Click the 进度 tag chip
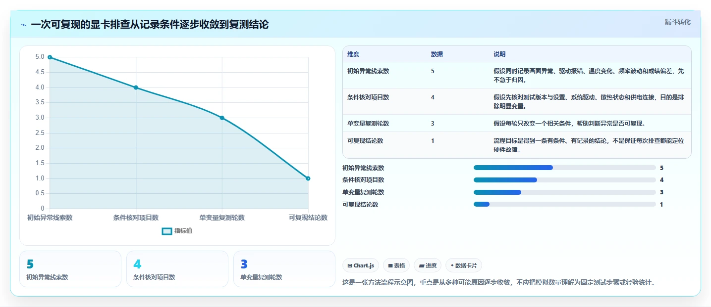This screenshot has height=307, width=711. (428, 265)
